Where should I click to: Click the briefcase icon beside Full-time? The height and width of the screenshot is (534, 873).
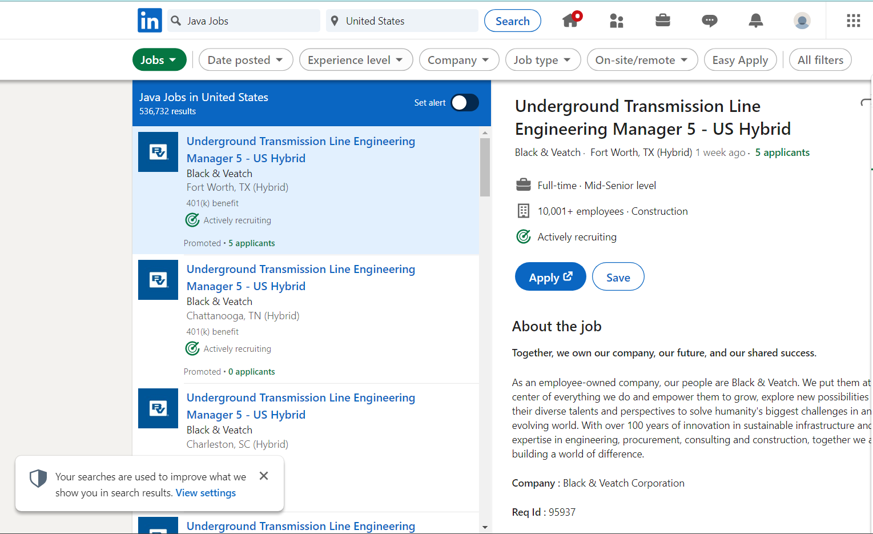click(524, 185)
